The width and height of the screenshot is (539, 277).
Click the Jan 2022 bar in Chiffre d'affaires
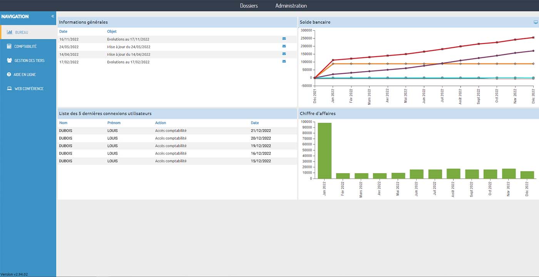(x=325, y=150)
